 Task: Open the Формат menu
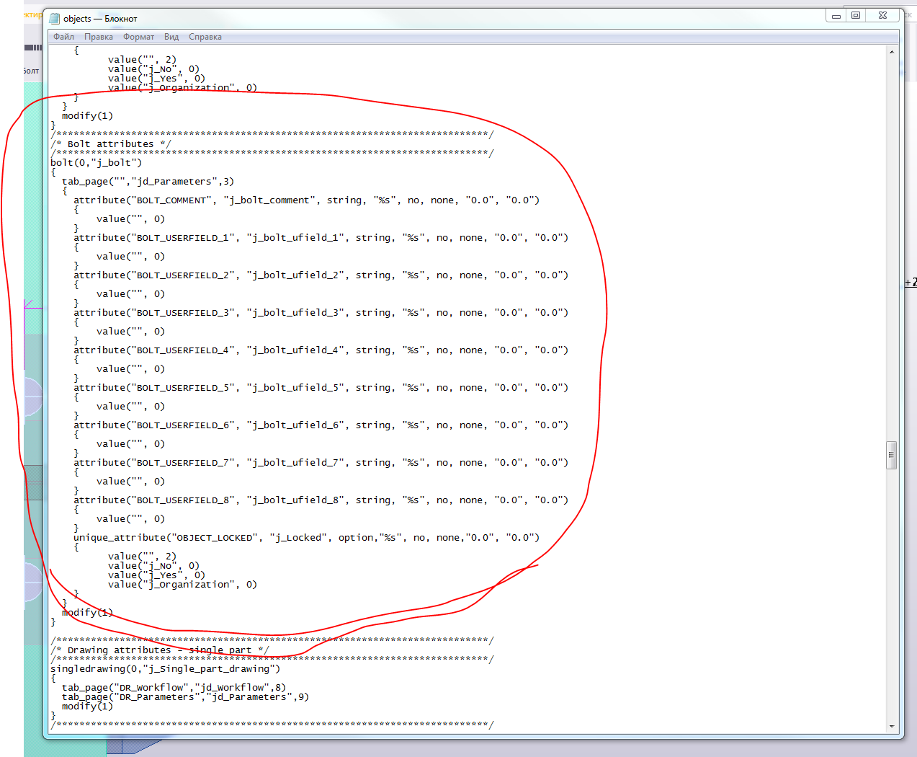click(x=138, y=37)
